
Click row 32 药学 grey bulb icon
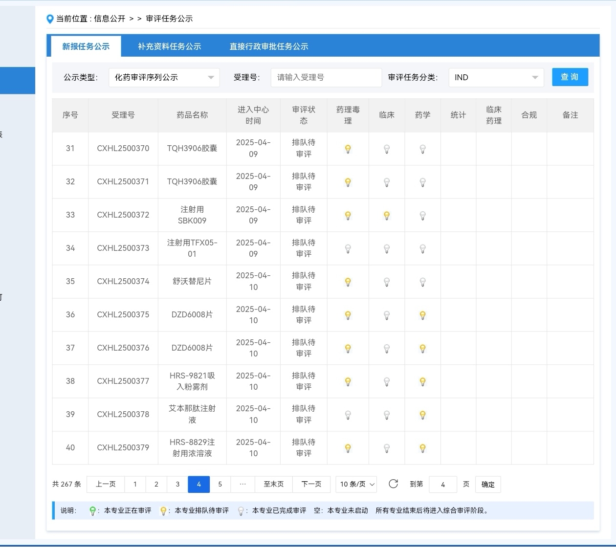click(x=423, y=182)
